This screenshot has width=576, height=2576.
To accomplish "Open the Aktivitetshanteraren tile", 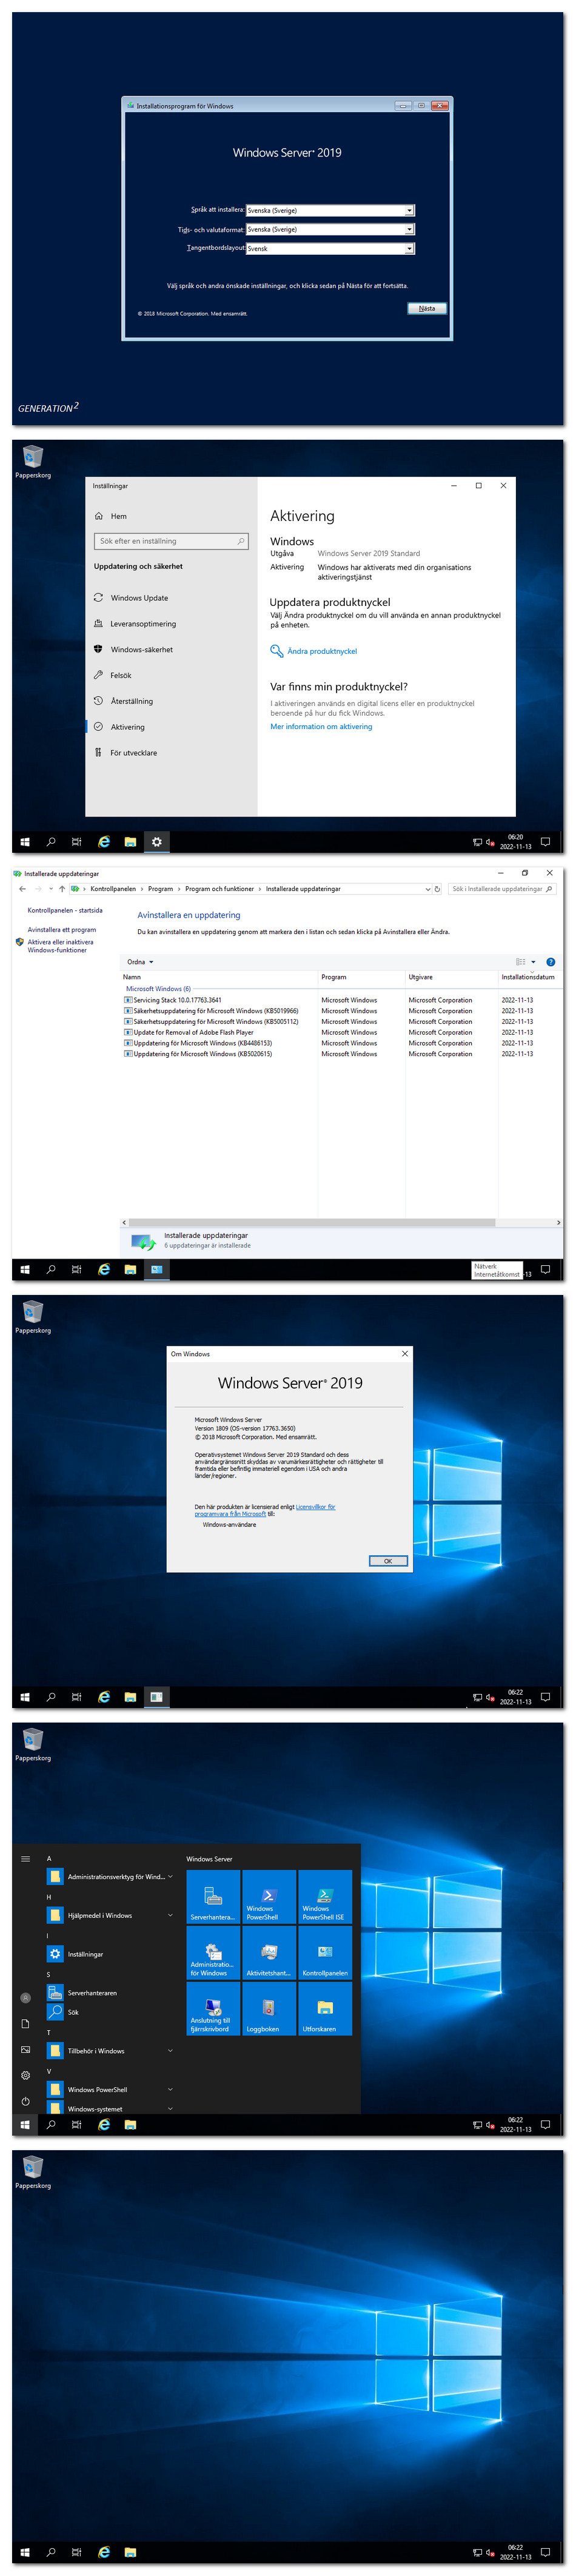I will tap(269, 1952).
